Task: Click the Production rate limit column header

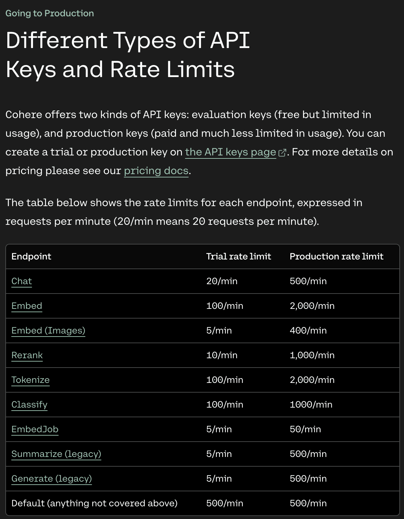Action: 337,256
